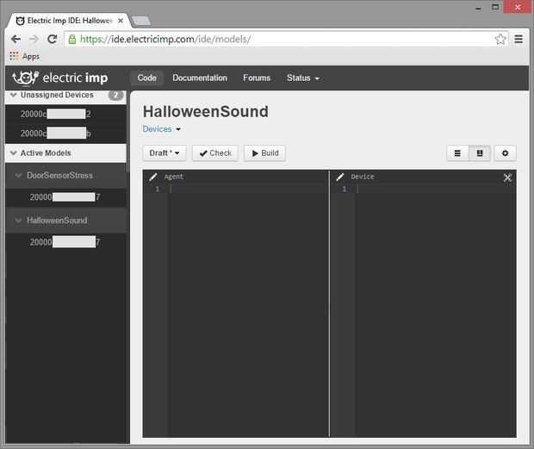Collapse the DoorSensorStress model
Screen dimensions: 534x449
click(18, 176)
